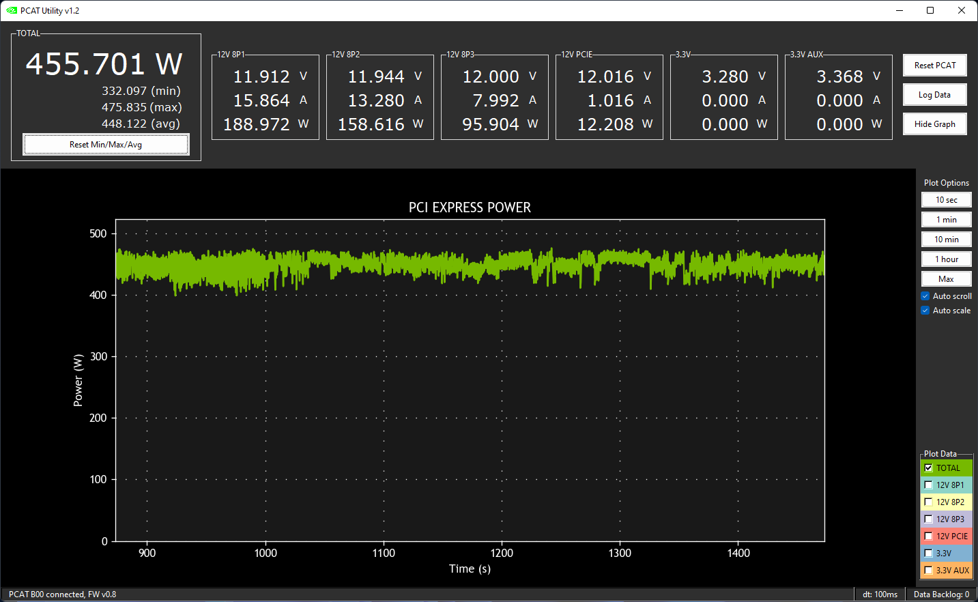The width and height of the screenshot is (978, 602).
Task: Show the 12V 8P3 plot line
Action: tap(928, 519)
